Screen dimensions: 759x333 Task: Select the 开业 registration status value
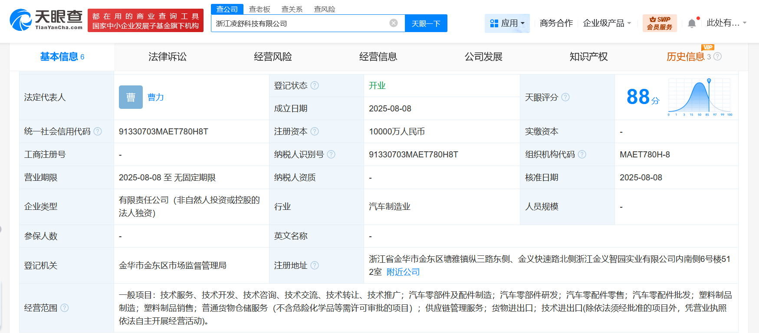tap(377, 85)
